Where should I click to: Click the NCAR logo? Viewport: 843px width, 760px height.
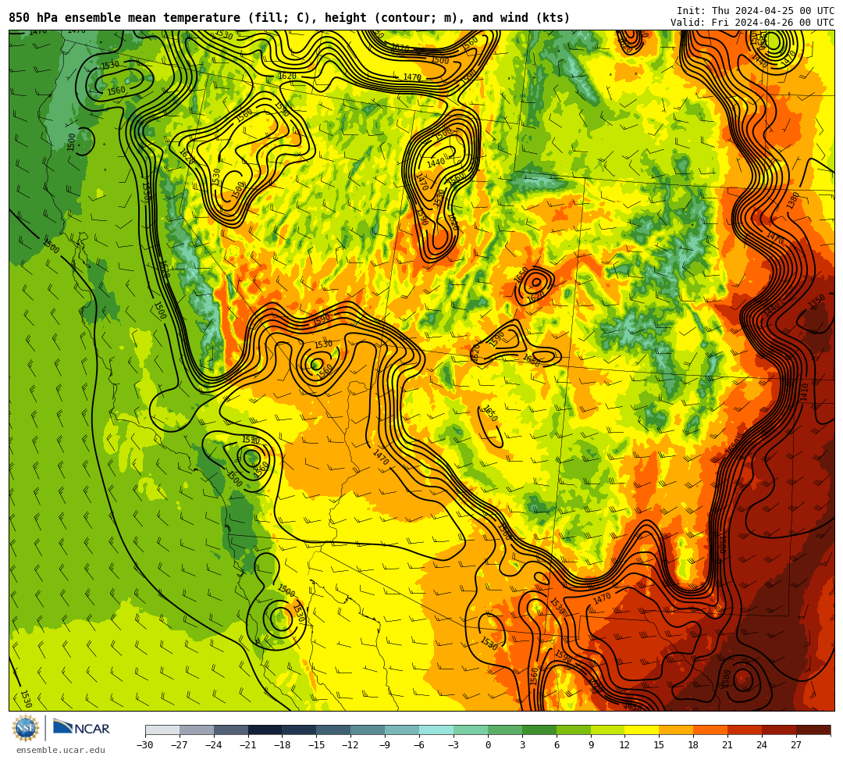coord(81,728)
